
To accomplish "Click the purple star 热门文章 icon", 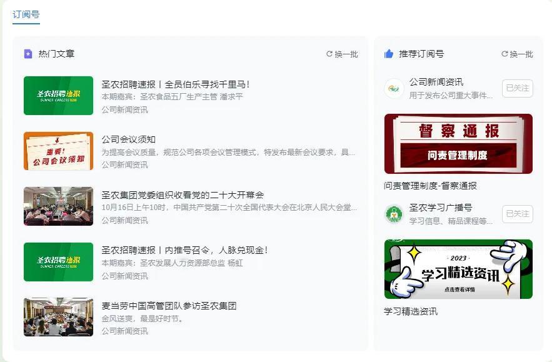I will (x=28, y=54).
